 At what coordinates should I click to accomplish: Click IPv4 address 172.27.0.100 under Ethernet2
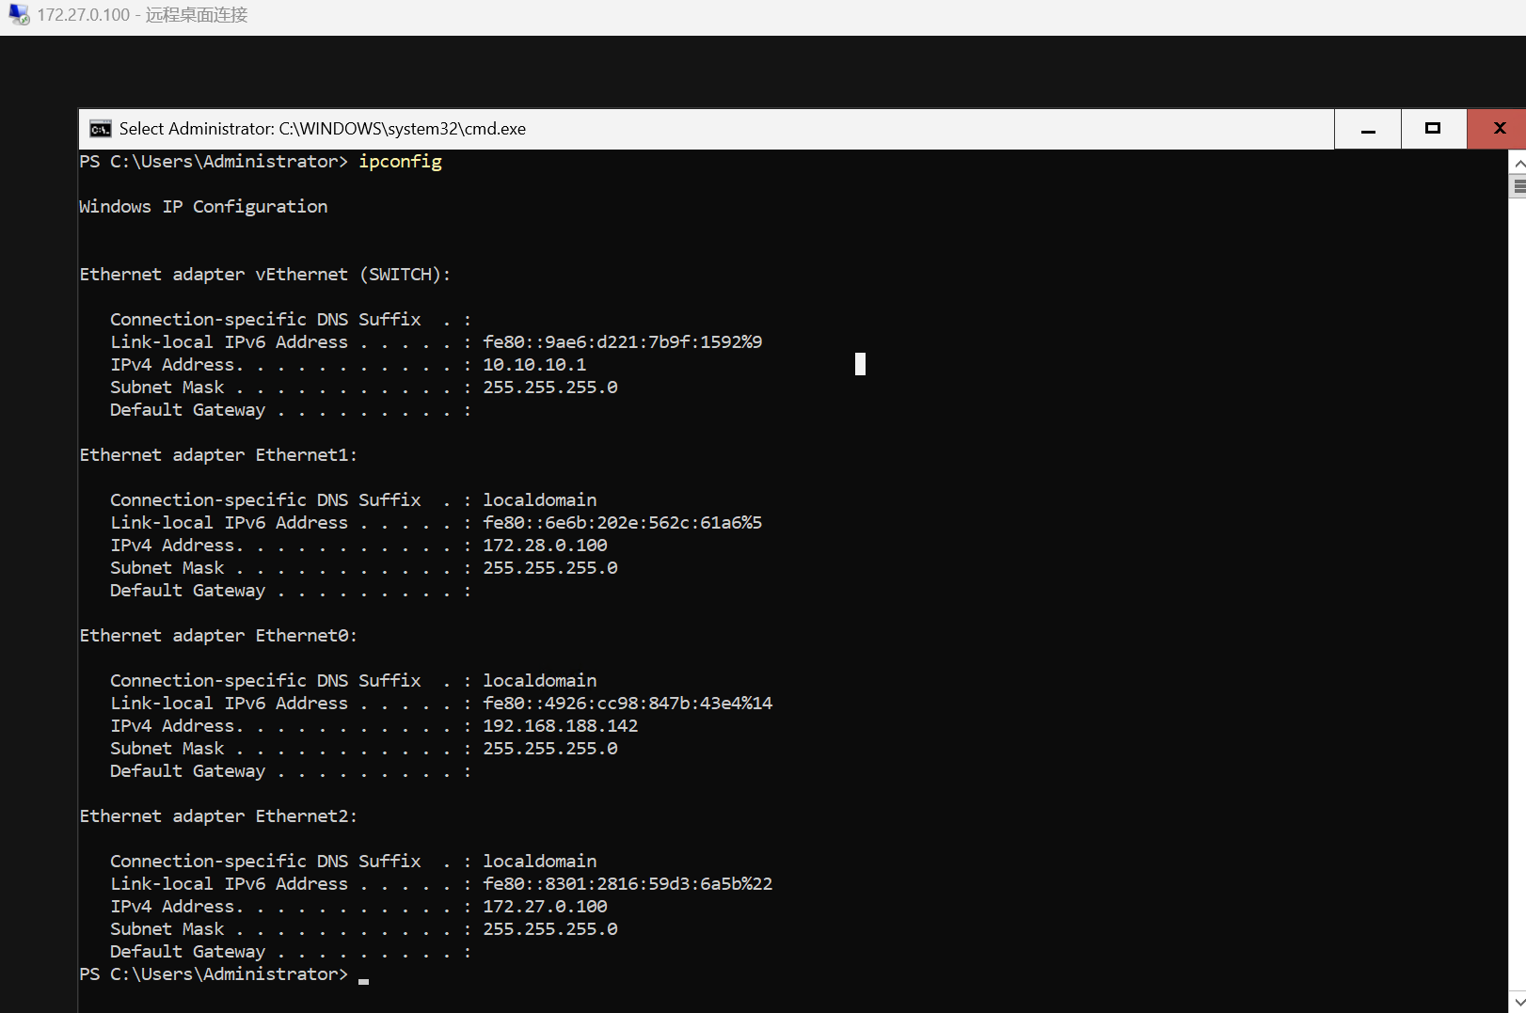pyautogui.click(x=545, y=906)
